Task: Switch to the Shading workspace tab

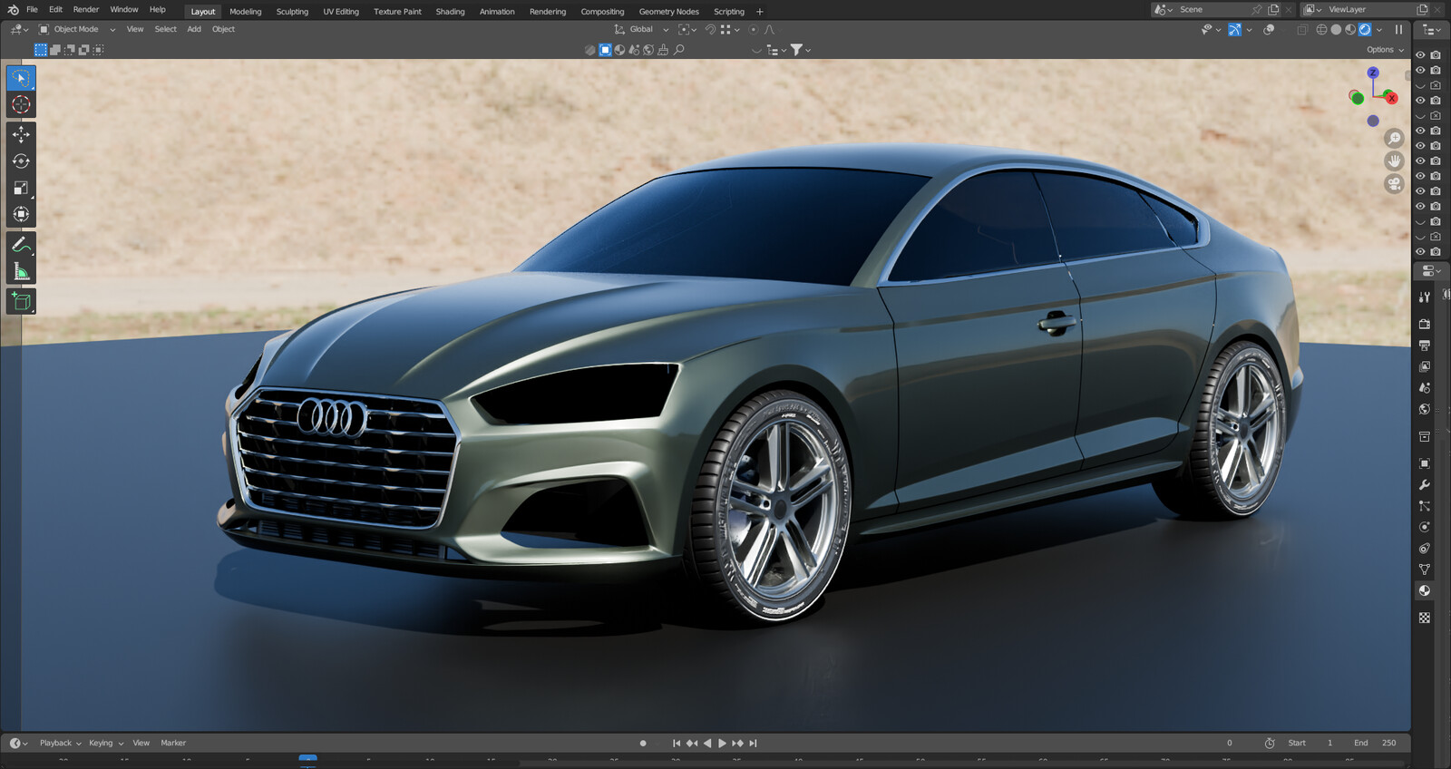Action: [450, 12]
